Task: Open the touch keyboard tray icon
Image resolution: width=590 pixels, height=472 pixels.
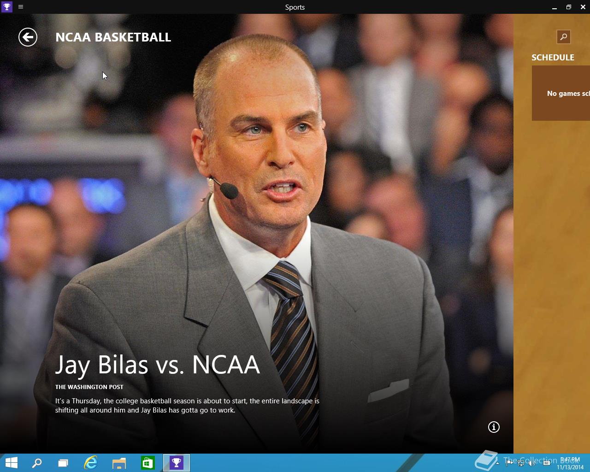Action: point(546,463)
